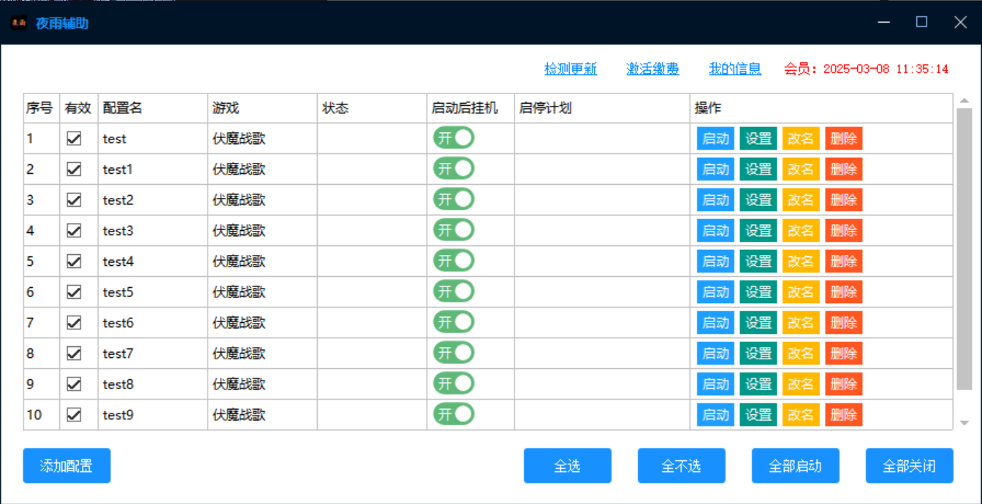Open 我的信息 link
The image size is (982, 504).
tap(735, 69)
